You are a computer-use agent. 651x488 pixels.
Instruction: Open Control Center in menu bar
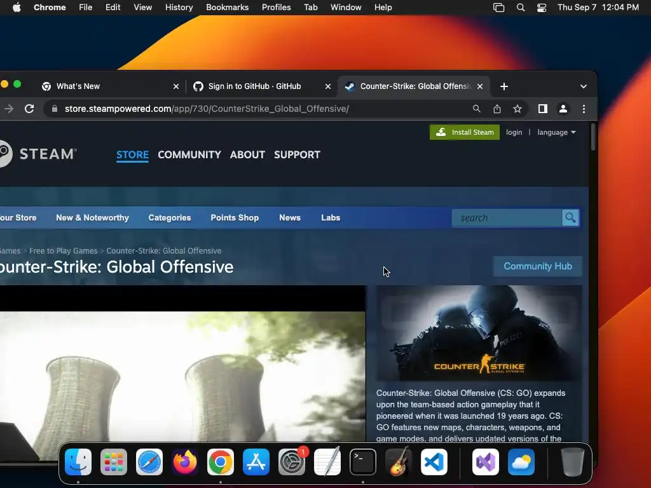click(x=542, y=7)
